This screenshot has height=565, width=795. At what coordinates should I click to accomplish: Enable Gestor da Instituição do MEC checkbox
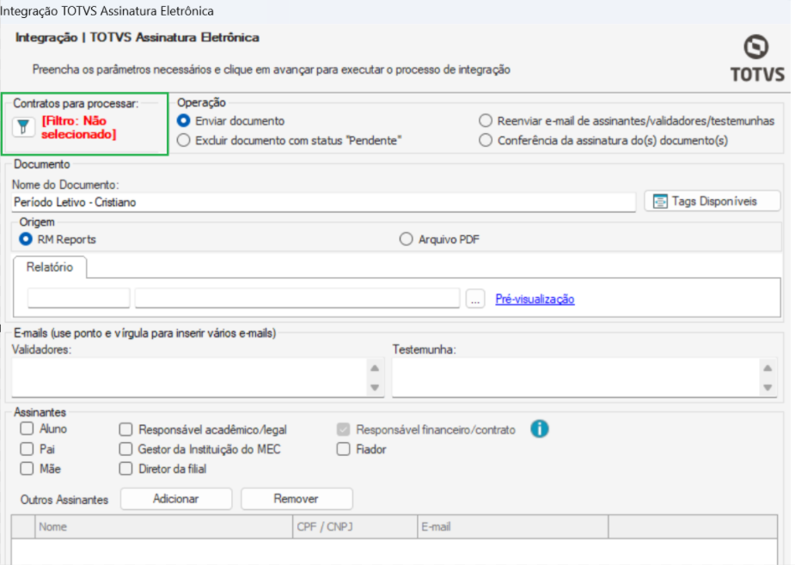click(x=125, y=449)
